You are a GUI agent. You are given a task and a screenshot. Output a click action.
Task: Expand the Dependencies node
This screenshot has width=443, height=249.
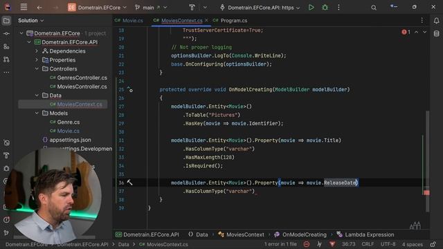tap(37, 51)
